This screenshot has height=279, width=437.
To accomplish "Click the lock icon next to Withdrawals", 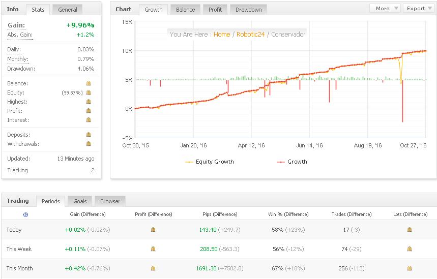I will [89, 144].
